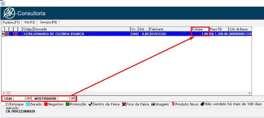Image resolution: width=264 pixels, height=118 pixels.
Task: Click the price cell R$ 1.200,00
Action: (219, 34)
